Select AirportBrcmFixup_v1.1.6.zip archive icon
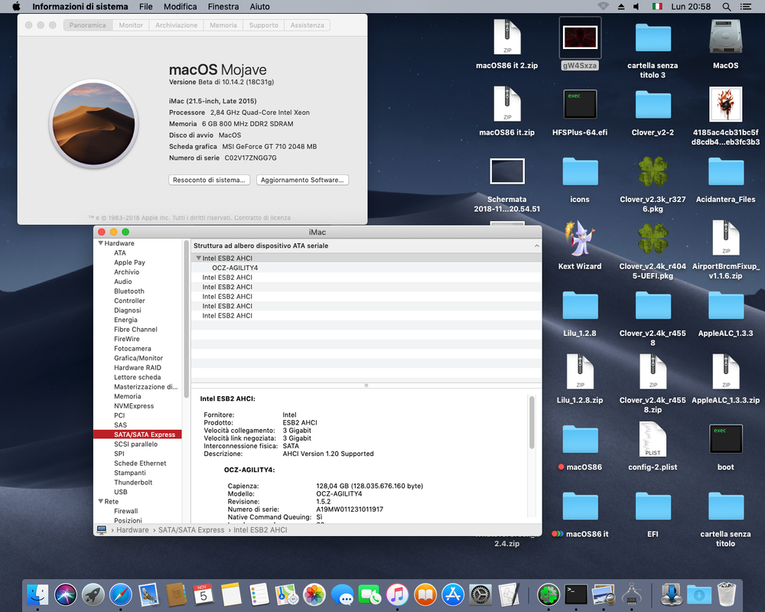The width and height of the screenshot is (765, 612). pyautogui.click(x=725, y=239)
